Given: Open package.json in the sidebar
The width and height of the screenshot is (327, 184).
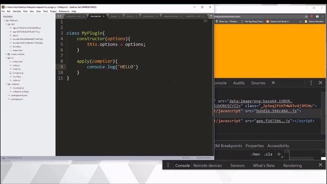Looking at the screenshot, I should (x=17, y=99).
